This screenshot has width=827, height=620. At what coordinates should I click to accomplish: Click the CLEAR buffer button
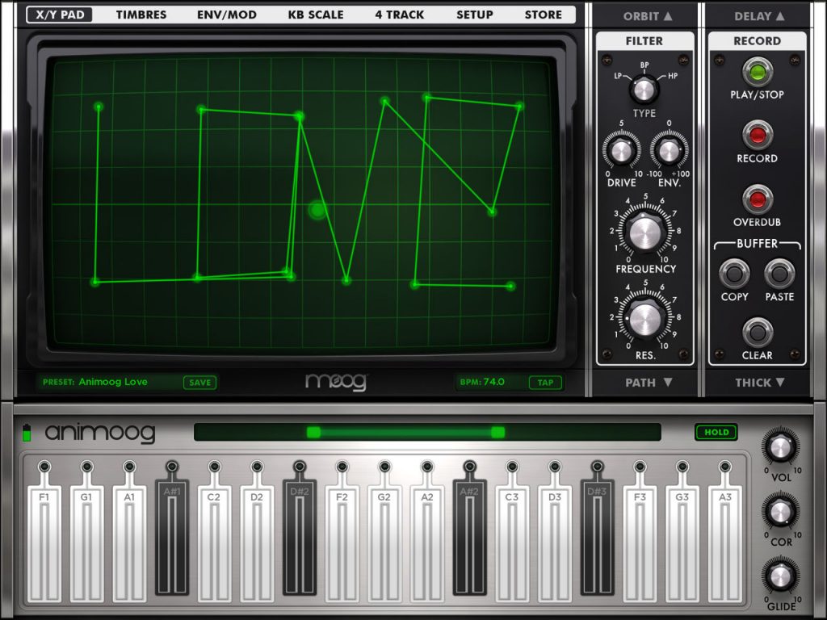pos(758,333)
